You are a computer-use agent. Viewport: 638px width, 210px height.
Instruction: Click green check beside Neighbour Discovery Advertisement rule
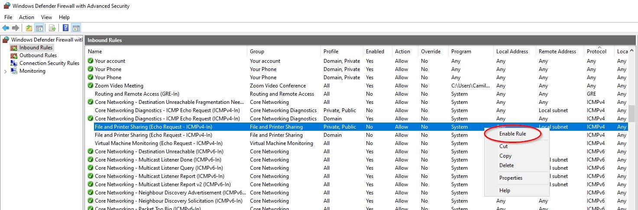tap(91, 193)
